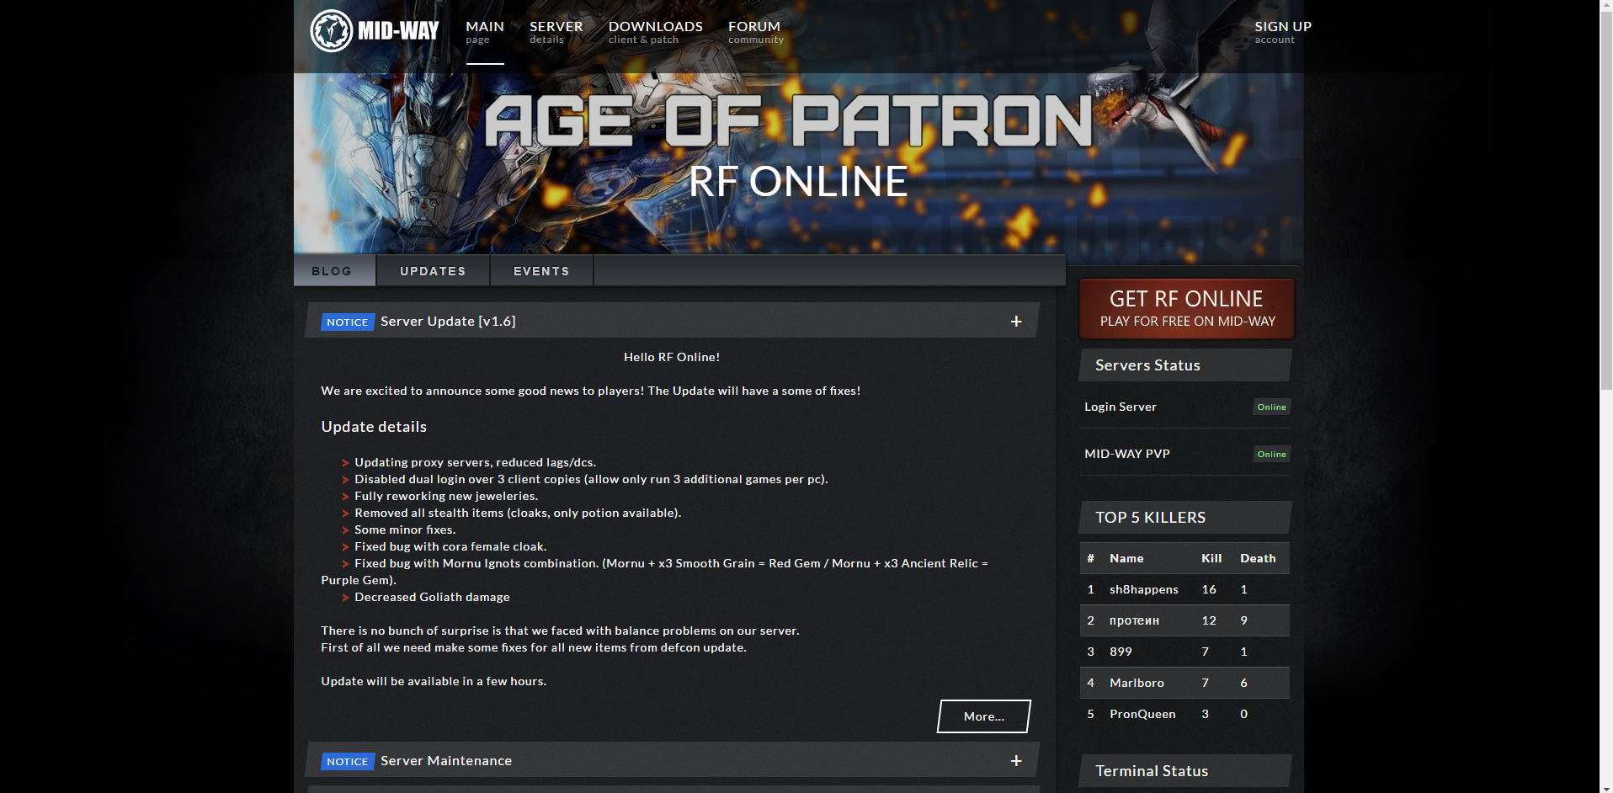Screen dimensions: 1613x793
Task: Click the scrollbar down arrow
Action: coord(1606,787)
